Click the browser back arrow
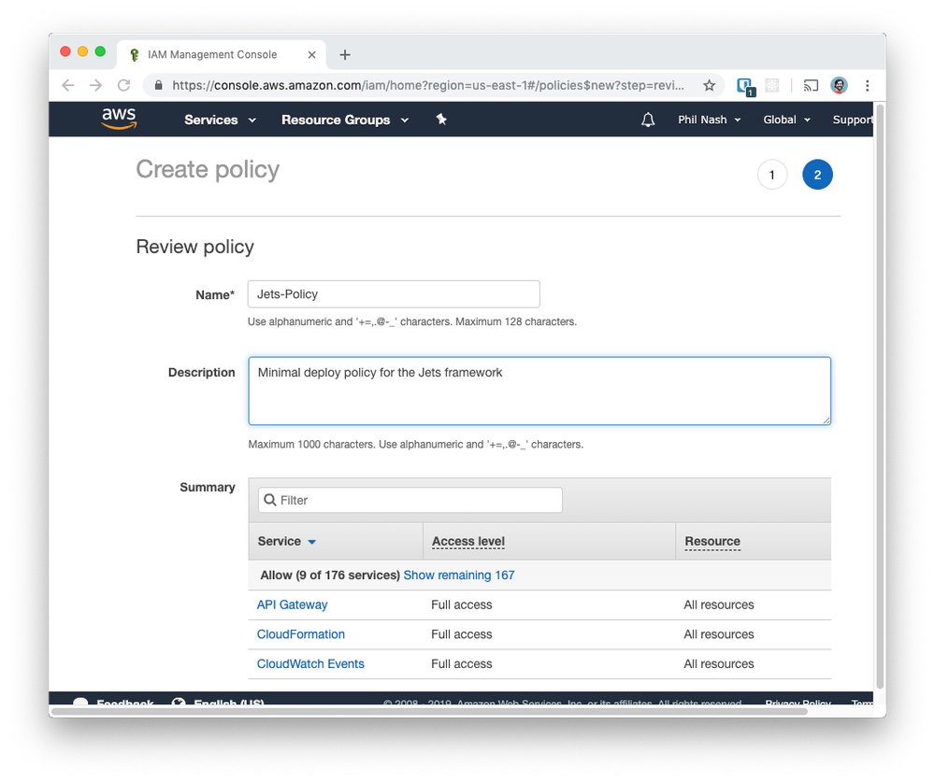This screenshot has width=935, height=782. pos(68,85)
